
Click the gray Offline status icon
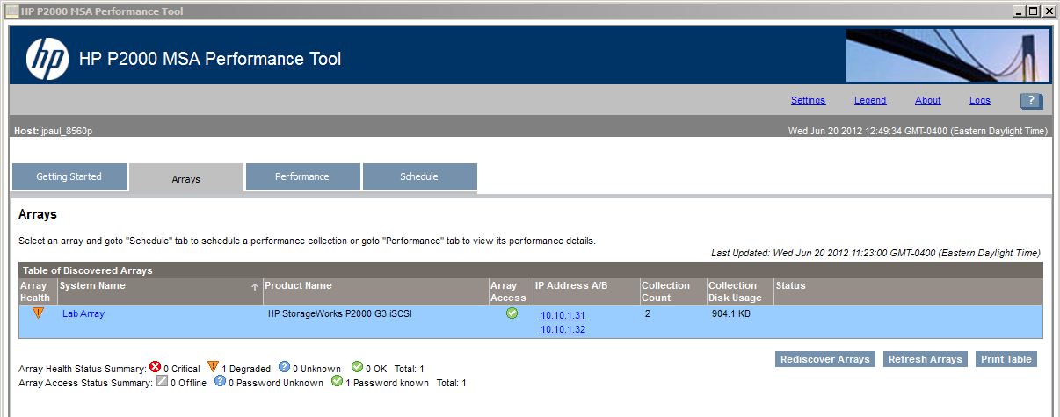coord(161,382)
